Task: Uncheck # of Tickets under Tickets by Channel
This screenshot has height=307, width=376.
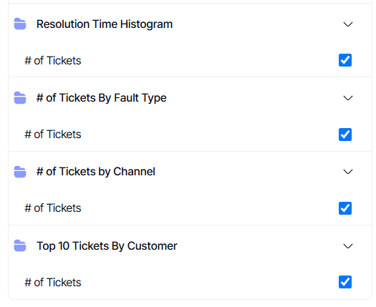Action: [345, 208]
